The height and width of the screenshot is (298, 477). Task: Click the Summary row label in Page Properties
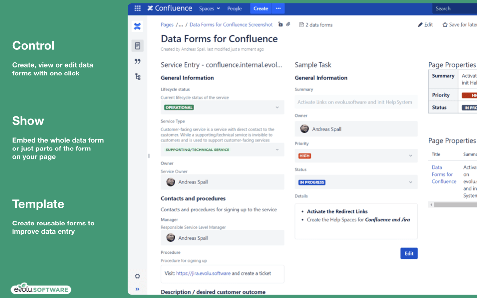pos(443,76)
